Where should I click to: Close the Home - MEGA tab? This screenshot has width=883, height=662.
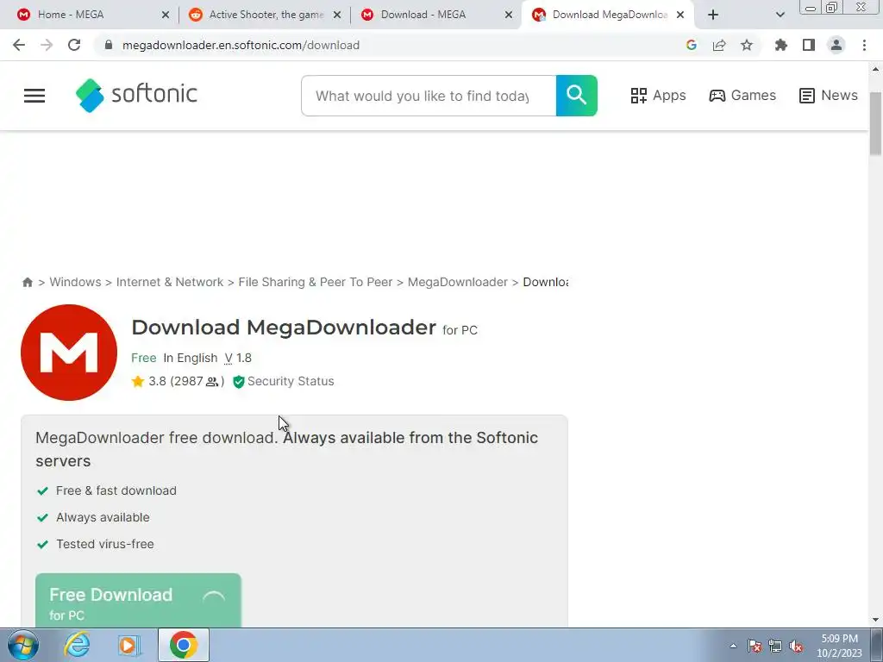pos(166,15)
